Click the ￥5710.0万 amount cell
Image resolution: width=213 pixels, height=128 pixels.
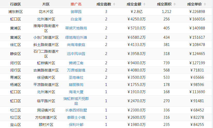point(136,28)
